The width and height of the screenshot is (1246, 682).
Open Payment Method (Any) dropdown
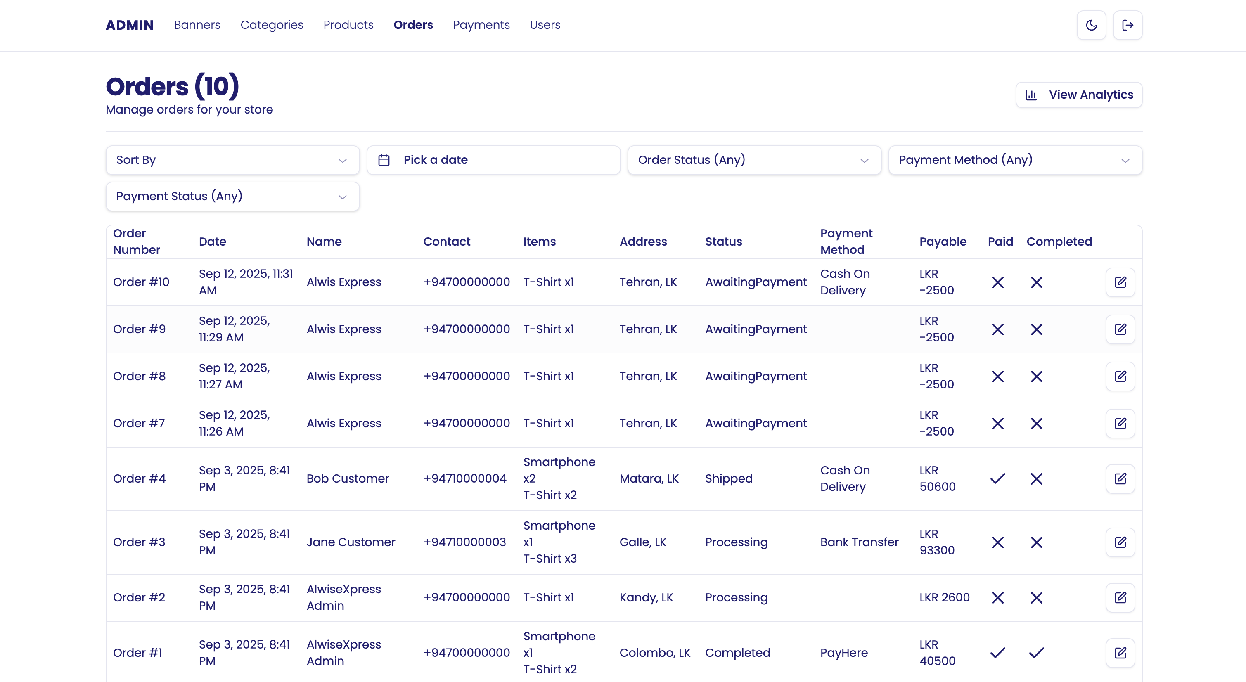click(x=1015, y=160)
